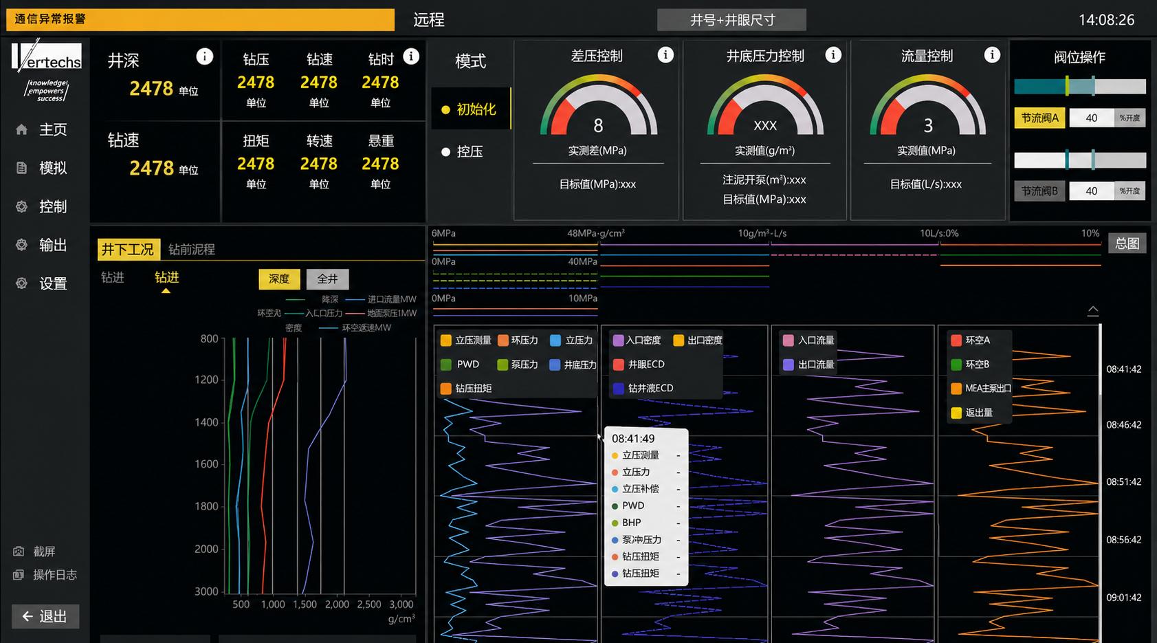1157x643 pixels.
Task: Show info for 井底压力控制 panel
Action: click(833, 55)
